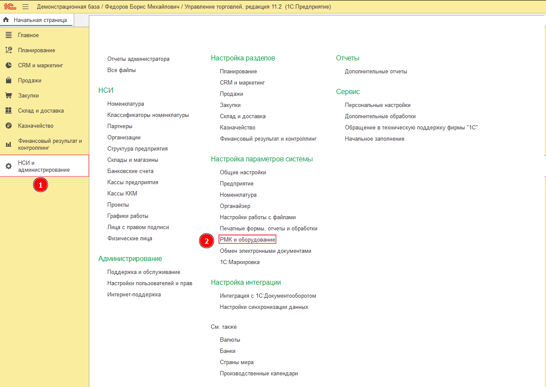
Task: Click the Закупки shopping cart icon
Action: pos(9,96)
